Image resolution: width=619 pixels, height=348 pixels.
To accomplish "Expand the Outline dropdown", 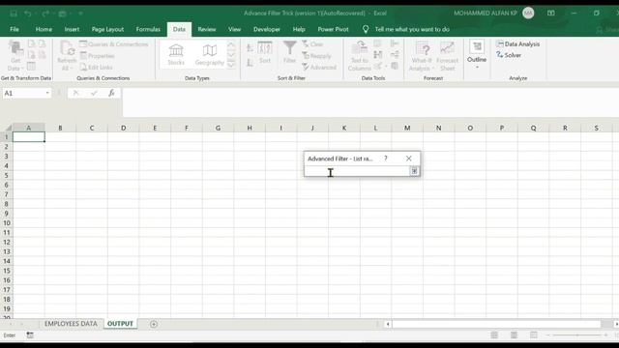I will tap(477, 55).
